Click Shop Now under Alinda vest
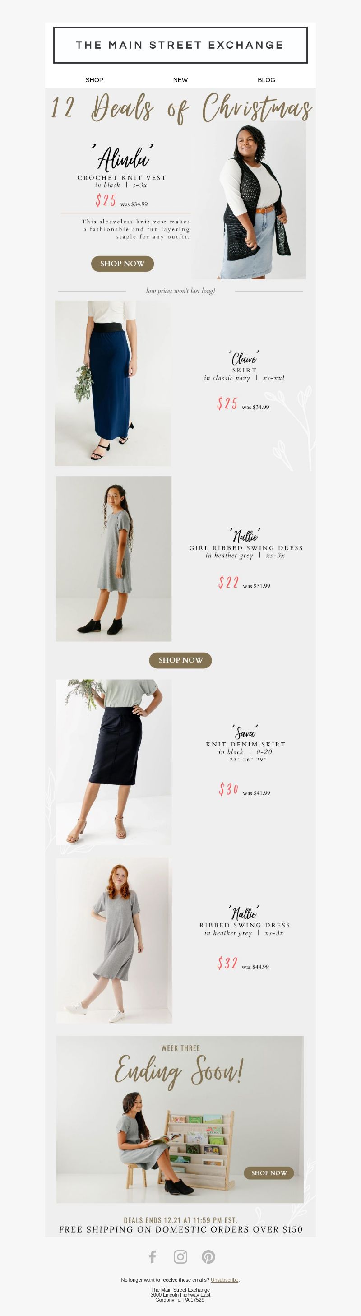The image size is (361, 1316). point(123,264)
